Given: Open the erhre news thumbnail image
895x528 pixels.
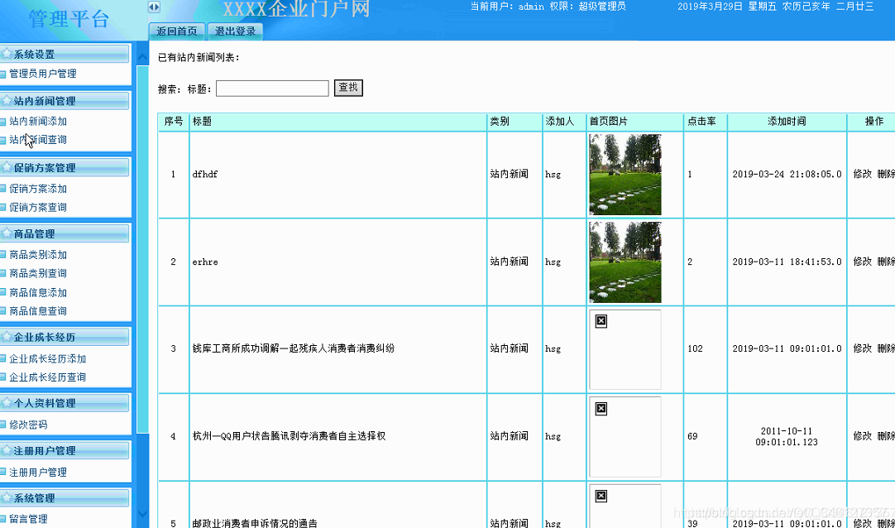Looking at the screenshot, I should 625,262.
